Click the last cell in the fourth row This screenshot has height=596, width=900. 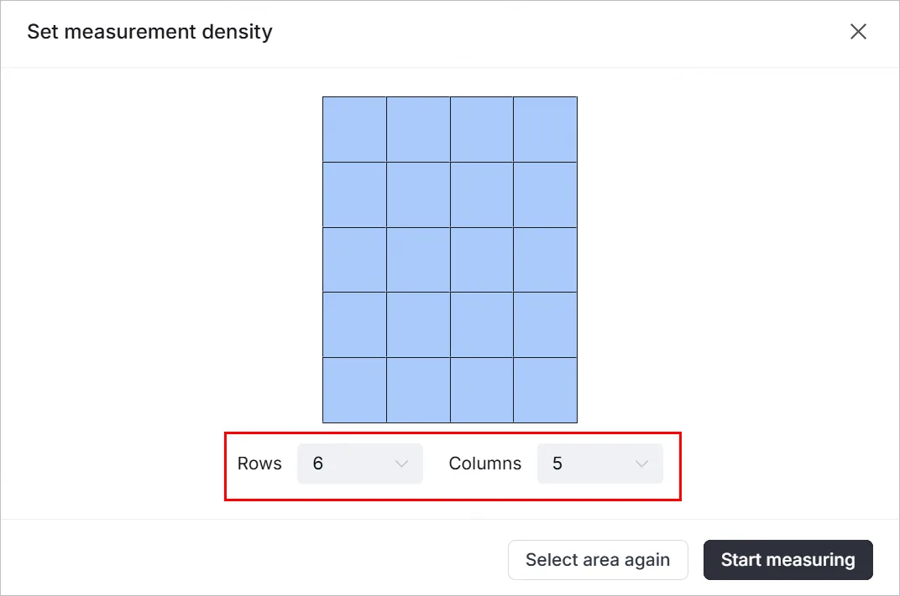click(x=545, y=325)
